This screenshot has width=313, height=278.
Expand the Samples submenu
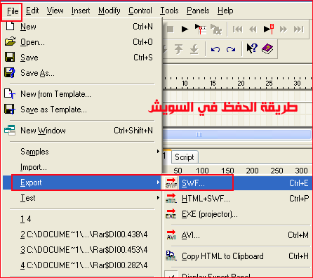tap(82, 152)
